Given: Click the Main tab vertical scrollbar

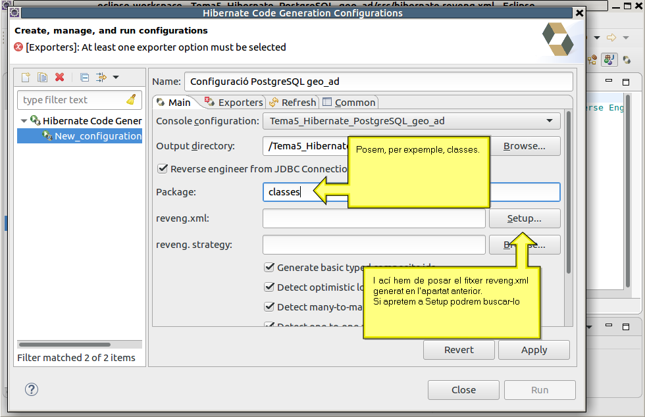Looking at the screenshot, I should click(x=569, y=193).
